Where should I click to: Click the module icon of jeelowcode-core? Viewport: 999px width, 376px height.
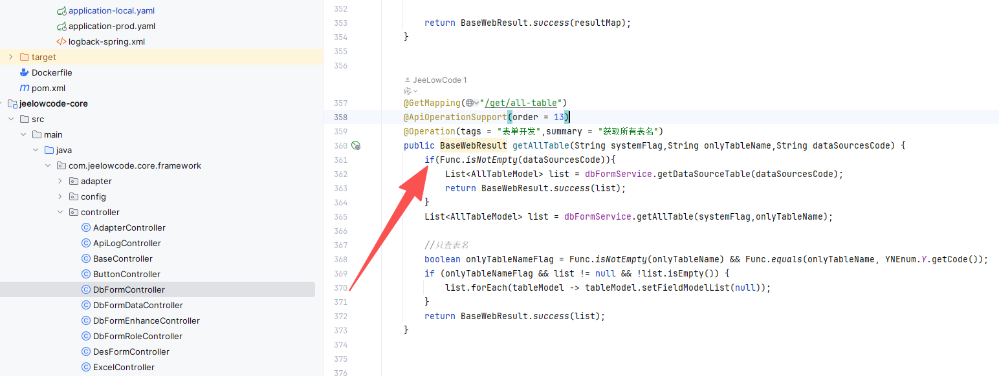coord(12,104)
